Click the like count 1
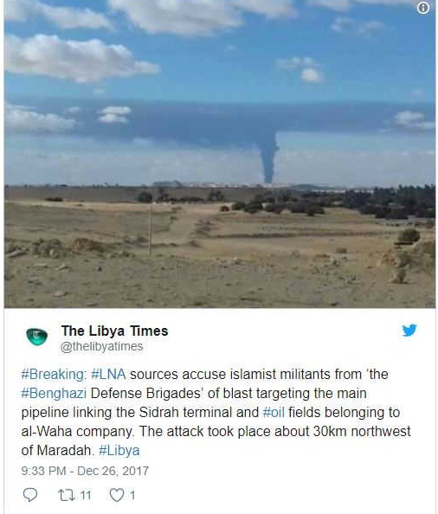This screenshot has width=438, height=514. (x=132, y=495)
